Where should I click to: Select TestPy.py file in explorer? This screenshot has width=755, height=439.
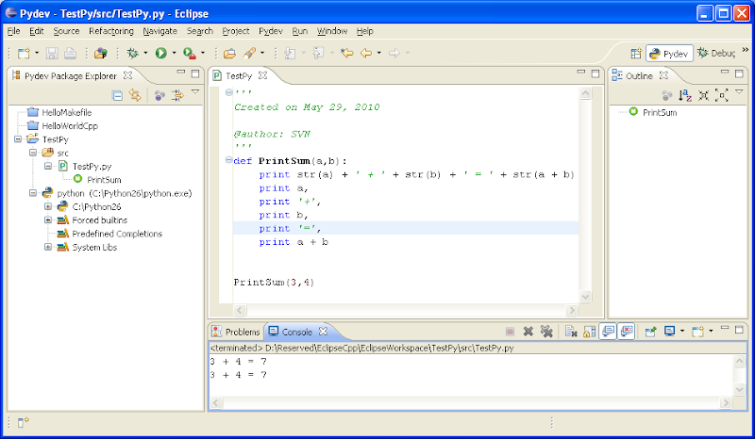pos(92,166)
